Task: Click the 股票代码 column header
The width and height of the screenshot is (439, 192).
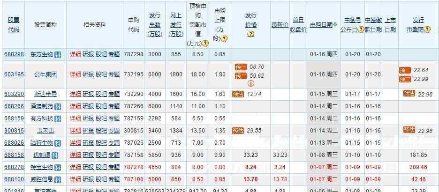Action: click(x=14, y=24)
